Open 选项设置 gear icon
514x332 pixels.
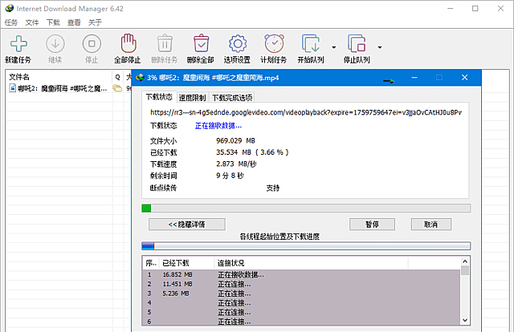(x=238, y=43)
